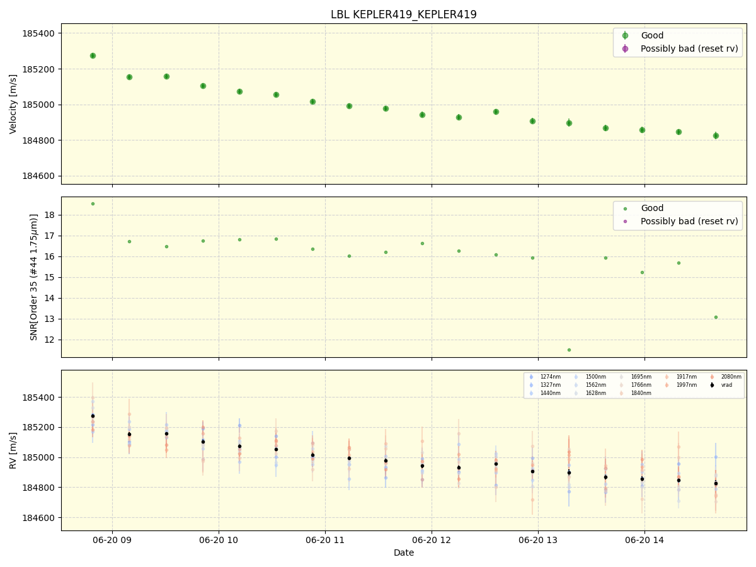756x567 pixels.
Task: Click the 06-20 11 date tick label
Action: 325,540
